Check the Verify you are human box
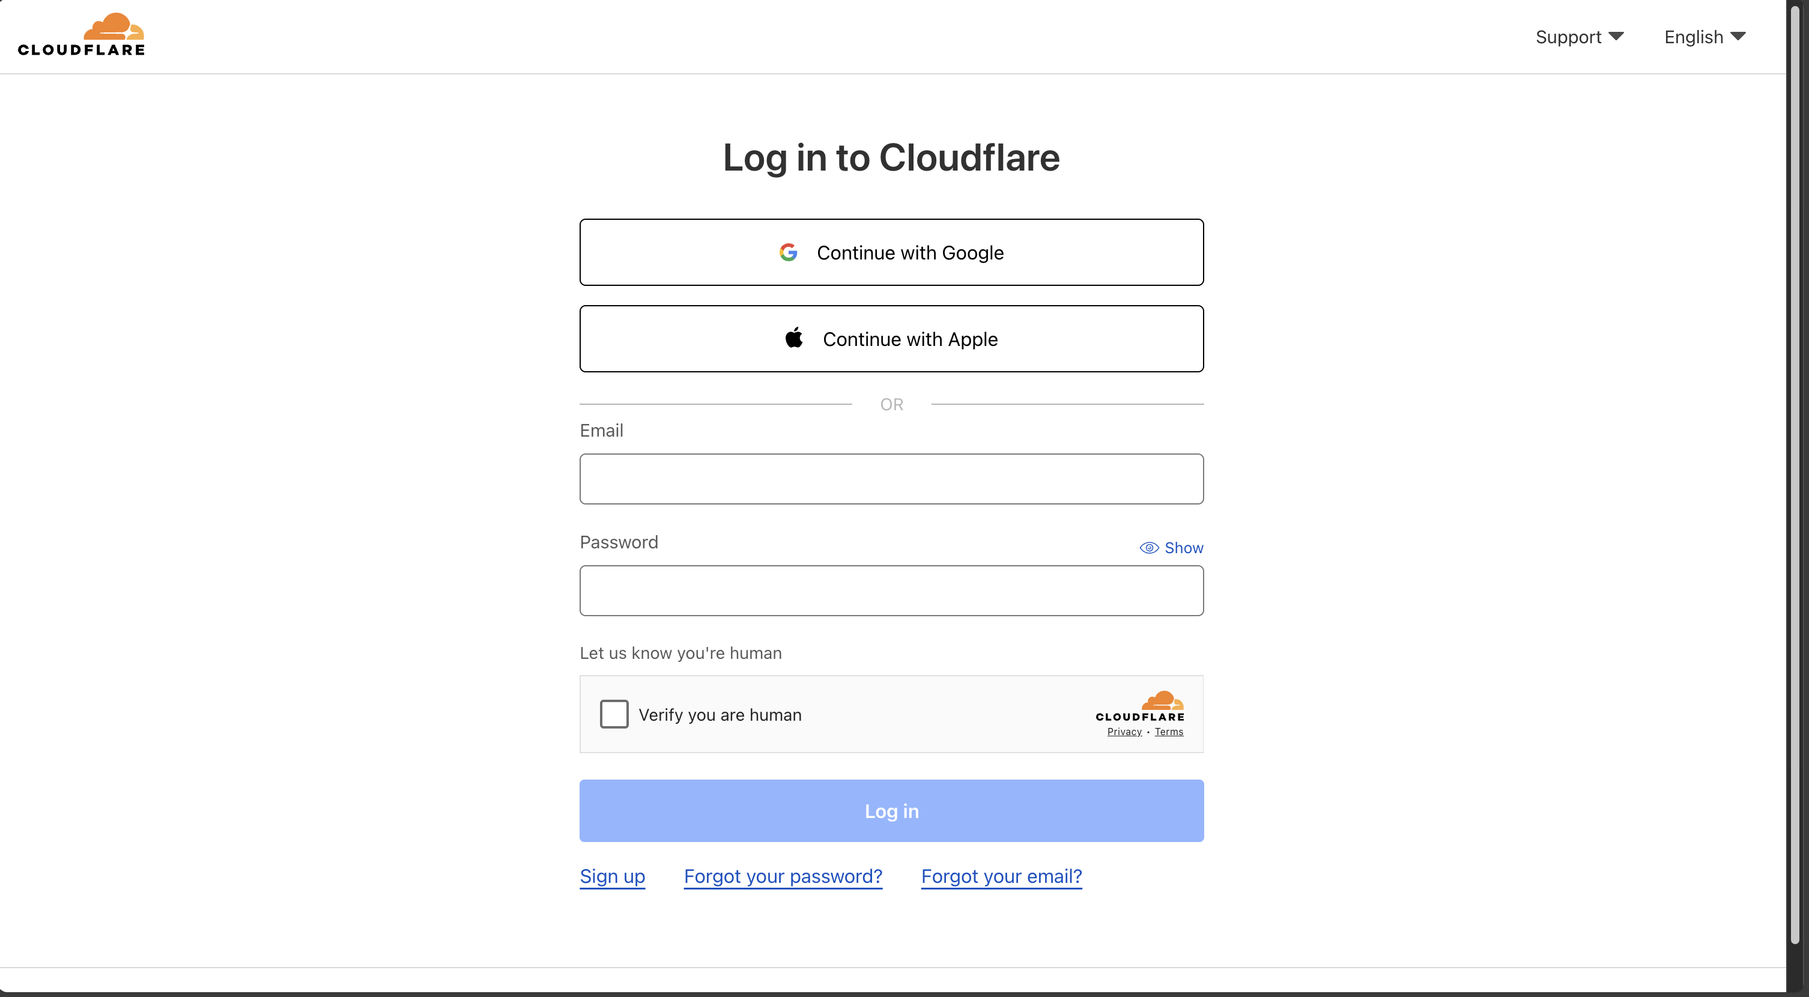 pos(614,714)
